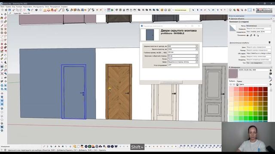This screenshot has width=275, height=154.
Task: Open the Тип type dropdown
Action: click(259, 63)
